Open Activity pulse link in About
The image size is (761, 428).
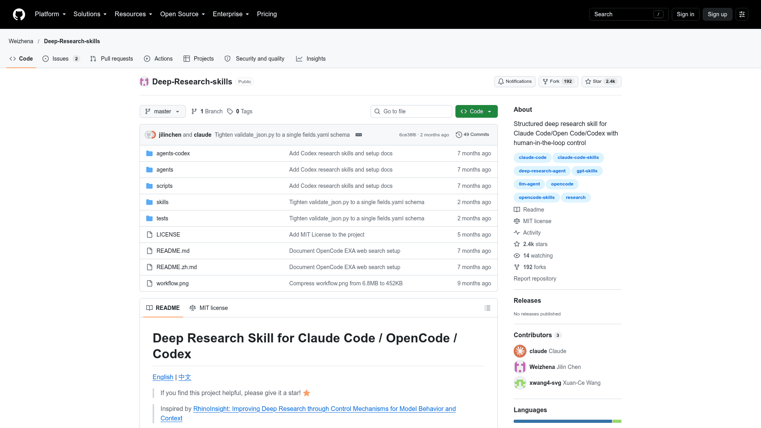coord(527,233)
